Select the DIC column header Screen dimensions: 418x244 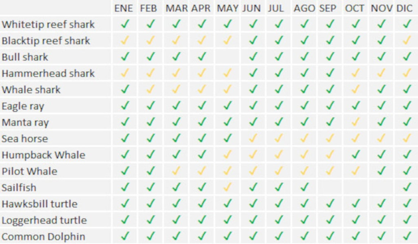404,9
